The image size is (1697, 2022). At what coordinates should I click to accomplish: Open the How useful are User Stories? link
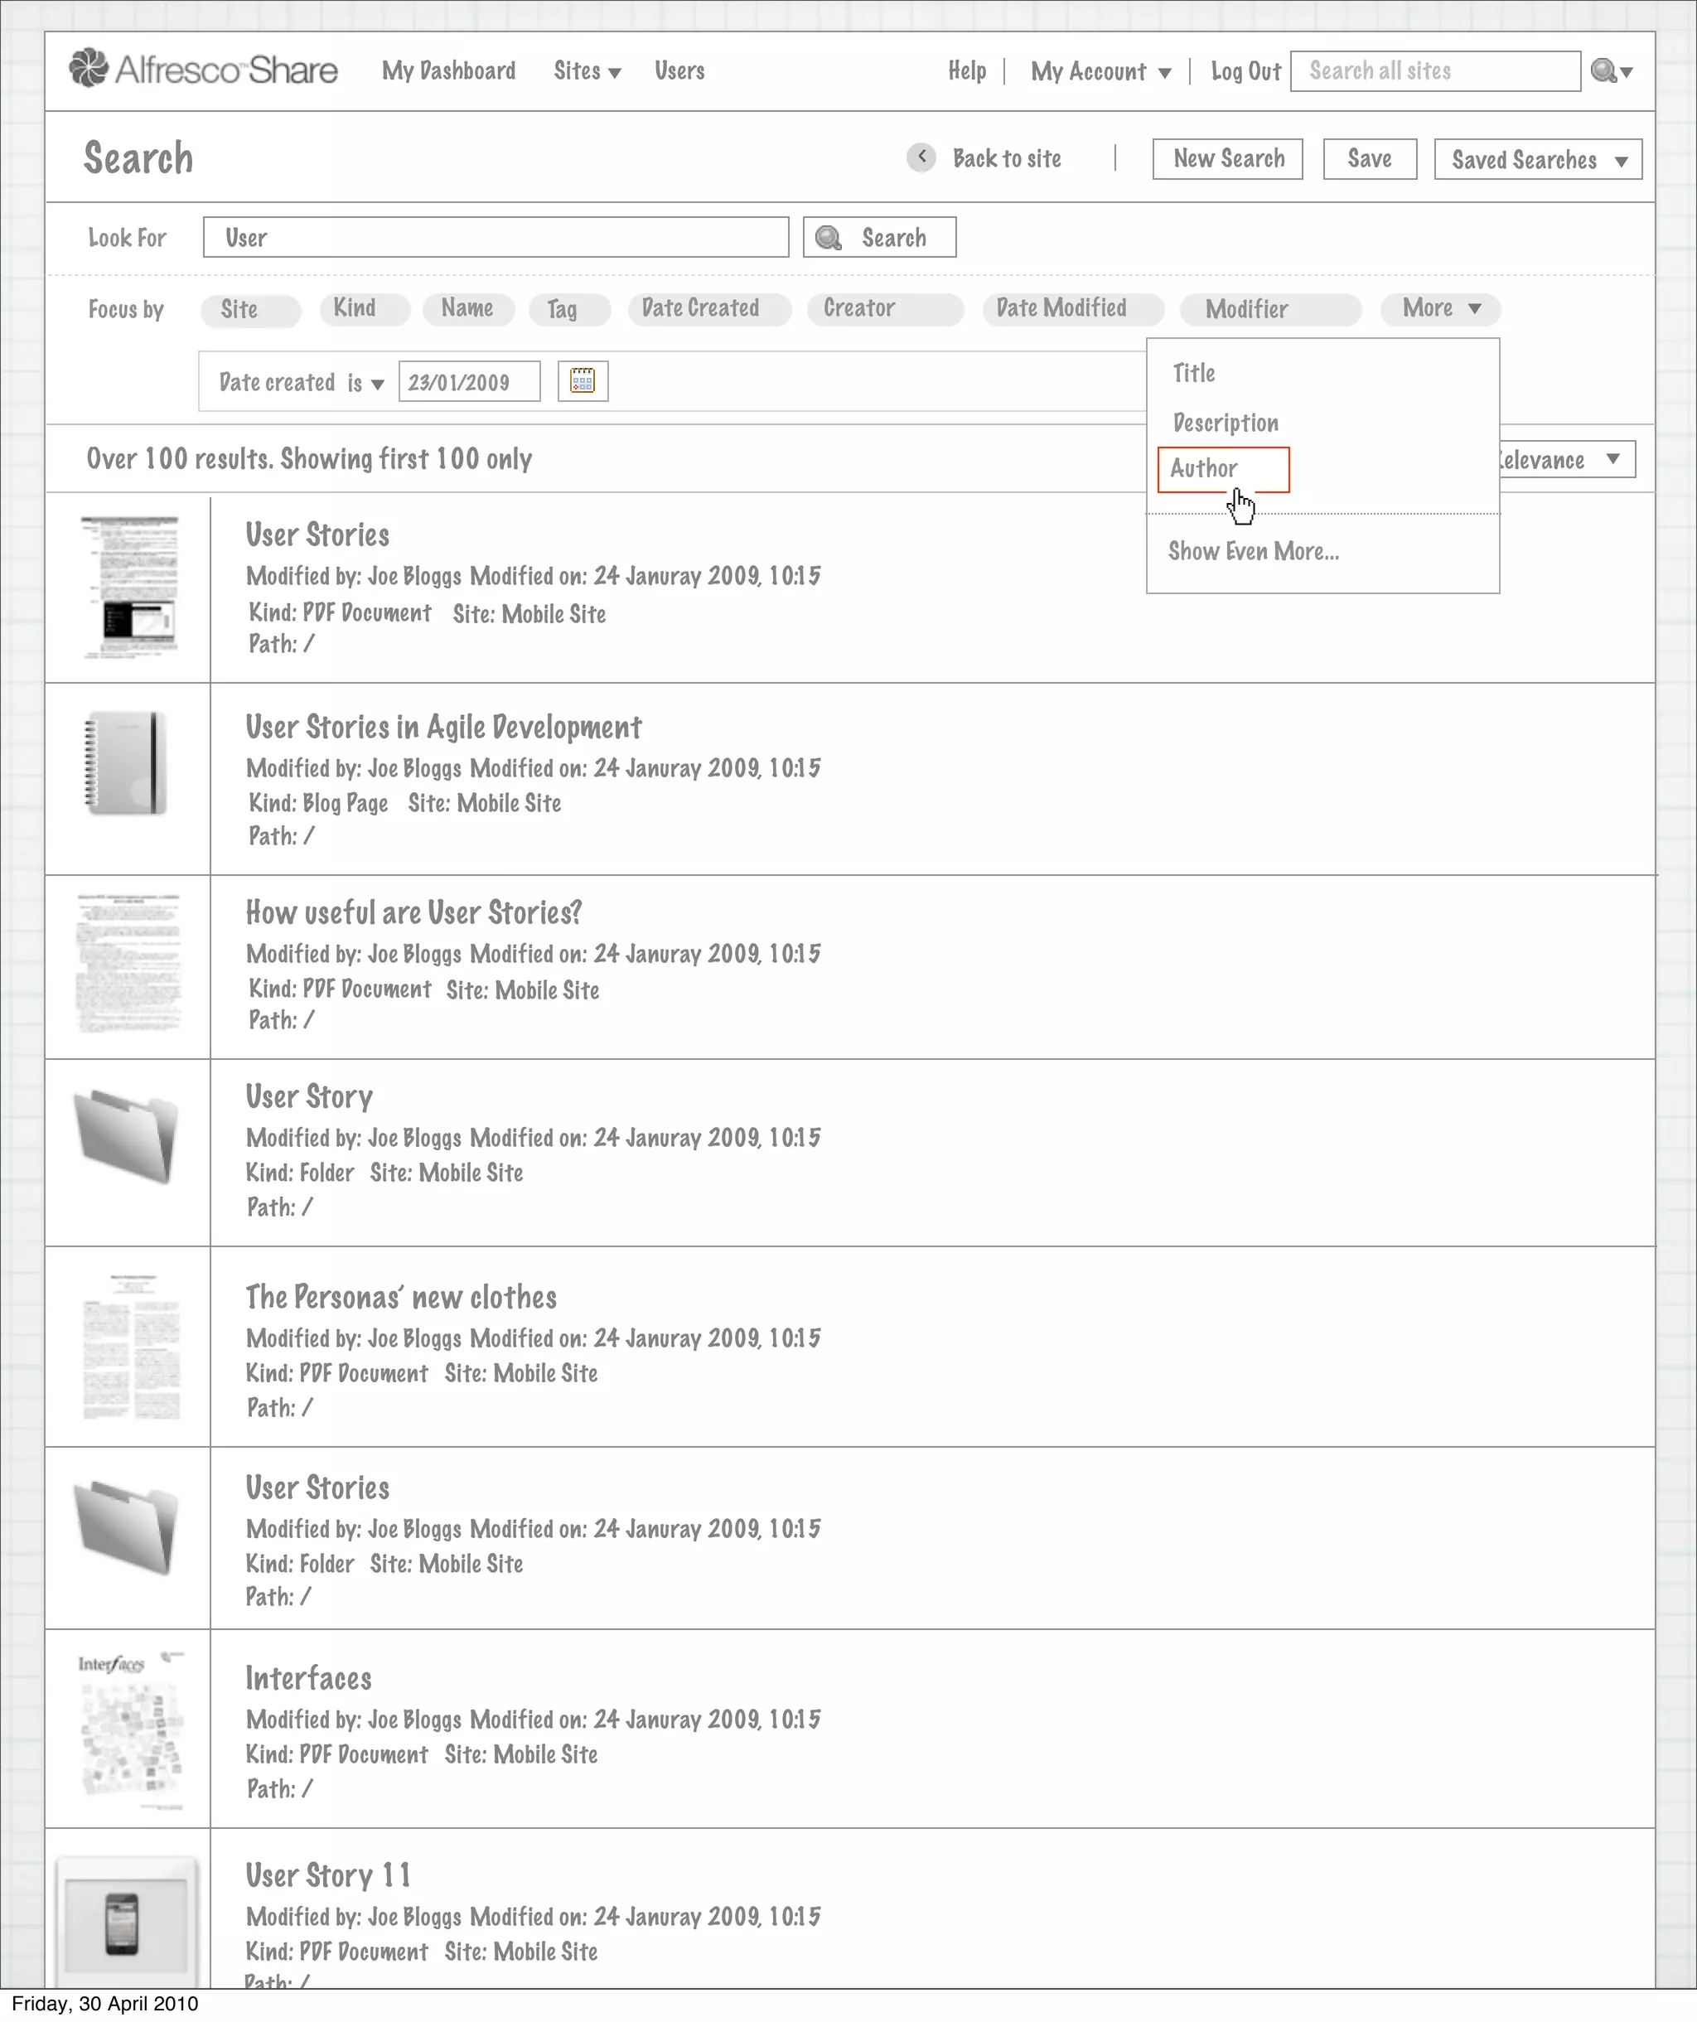(413, 912)
